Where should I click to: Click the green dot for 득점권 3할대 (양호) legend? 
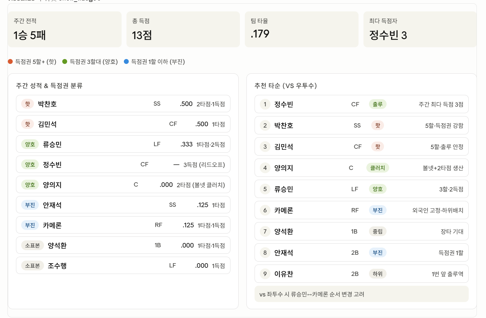(x=65, y=62)
